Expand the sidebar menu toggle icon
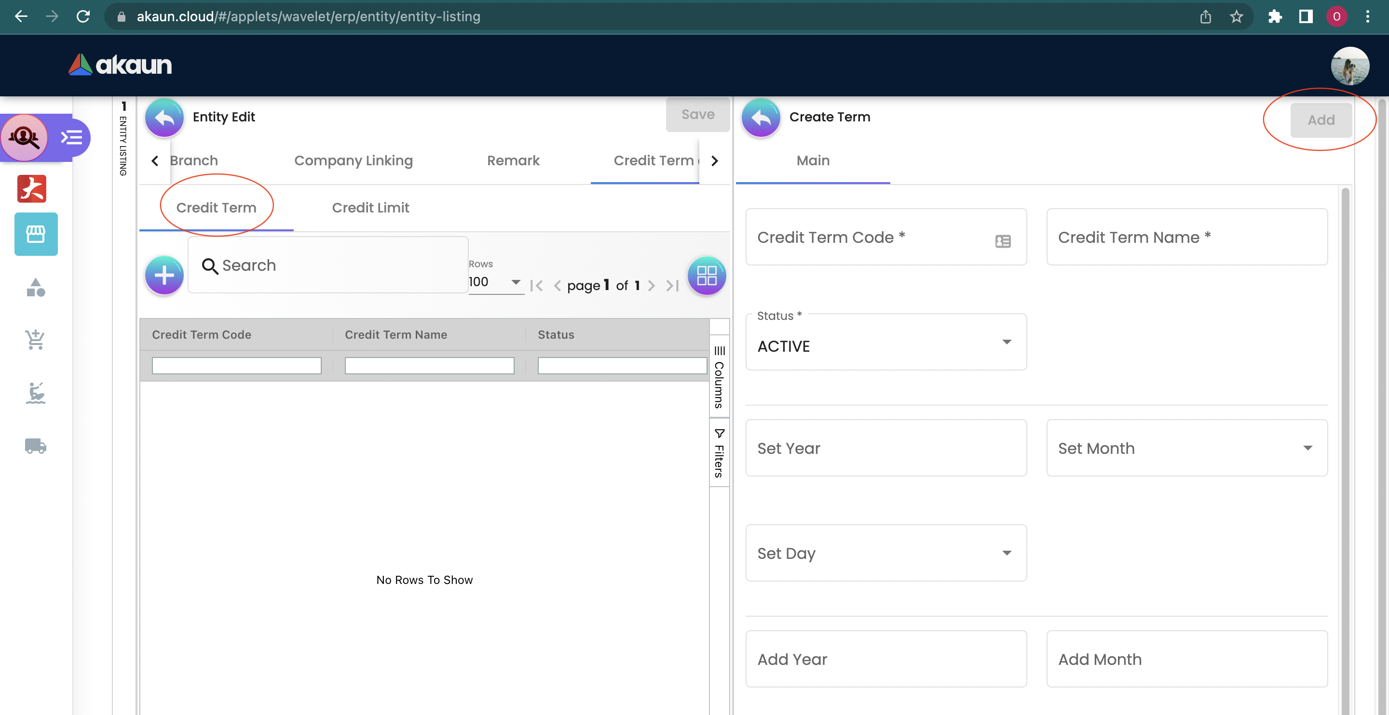The image size is (1389, 715). coord(71,137)
